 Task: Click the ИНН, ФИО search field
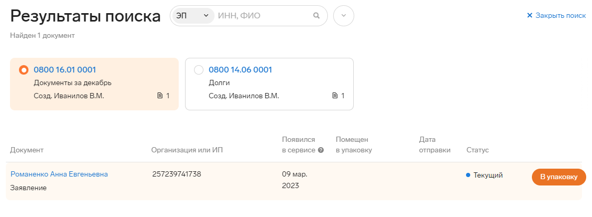point(263,16)
